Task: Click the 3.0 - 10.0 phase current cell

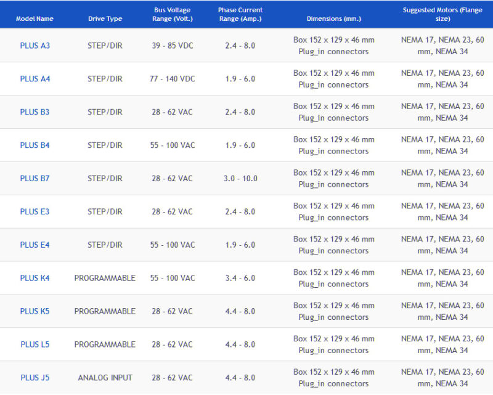Action: (240, 179)
